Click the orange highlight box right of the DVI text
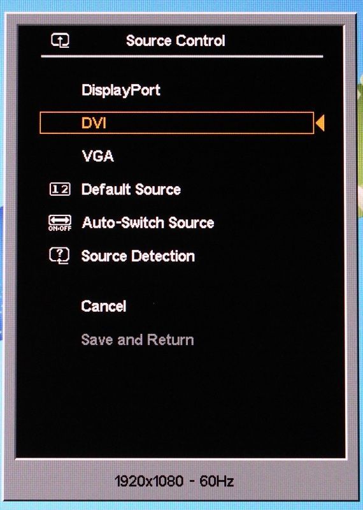363x510 pixels. click(208, 123)
